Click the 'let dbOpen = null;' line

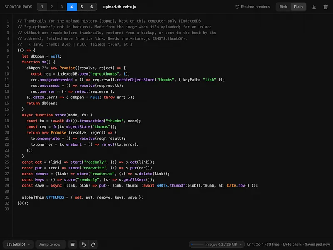pos(42,56)
